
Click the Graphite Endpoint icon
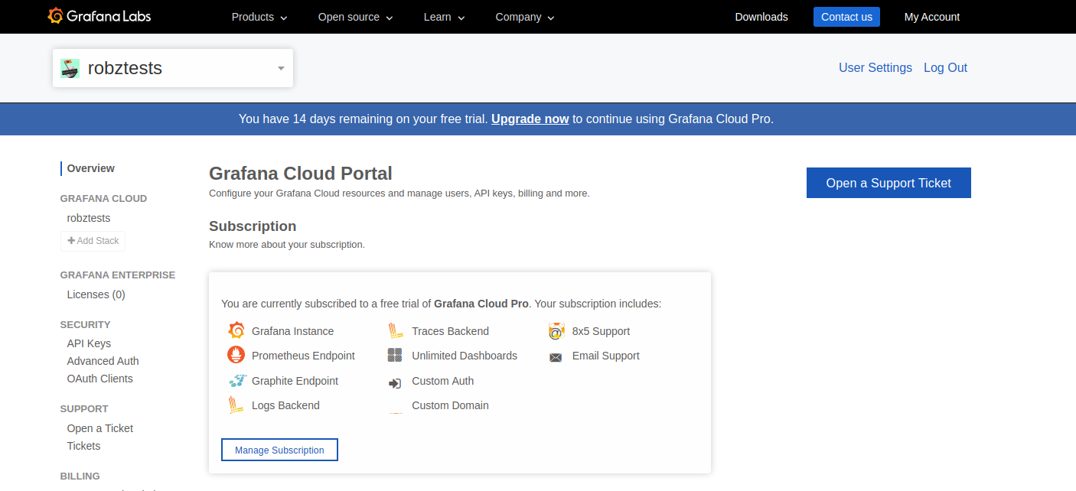click(237, 381)
